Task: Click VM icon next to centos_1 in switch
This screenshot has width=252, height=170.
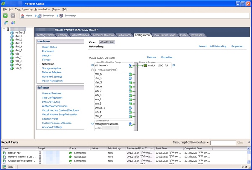Action: (x=131, y=108)
